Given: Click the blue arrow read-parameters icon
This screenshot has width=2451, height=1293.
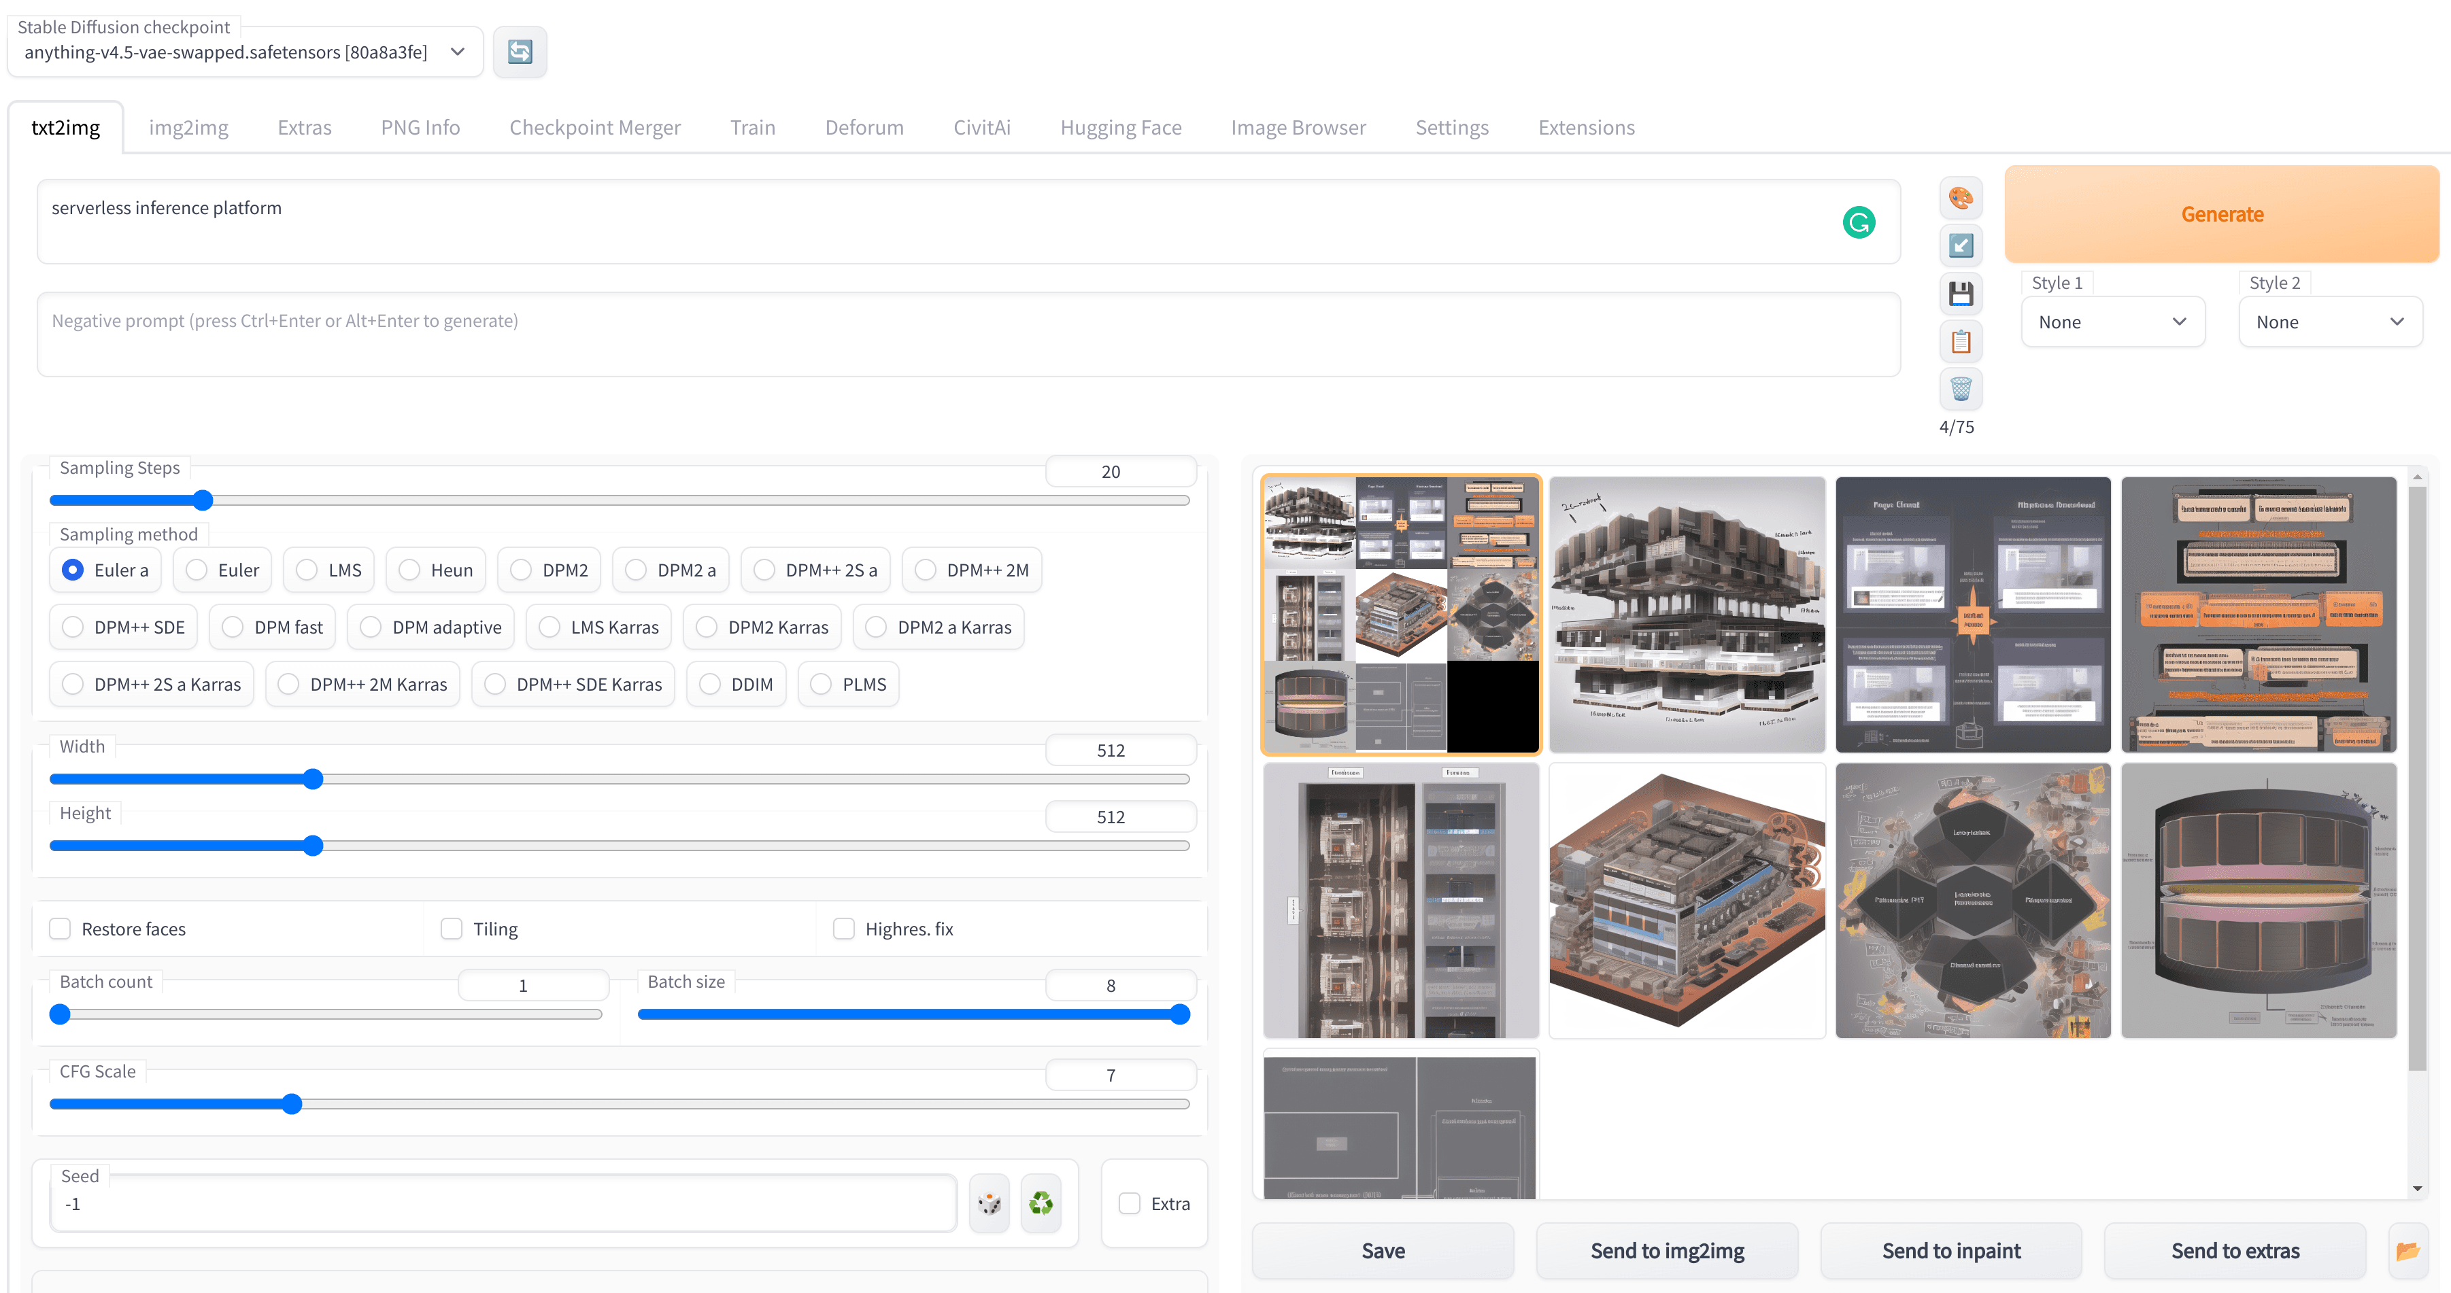Looking at the screenshot, I should tap(1960, 245).
